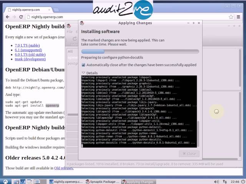Screen dimensions: 246x184
Task: Click the power/logout tray icon
Action: click(x=243, y=181)
